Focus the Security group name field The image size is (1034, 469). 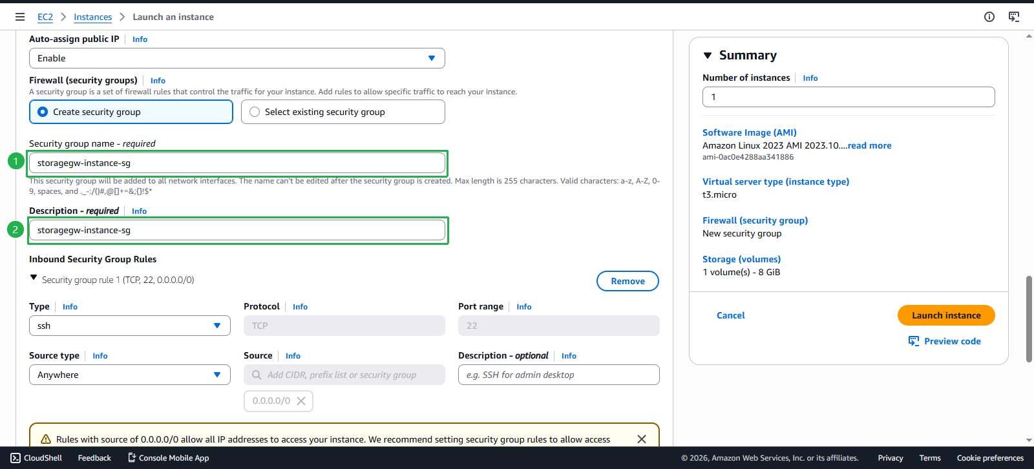pos(237,163)
